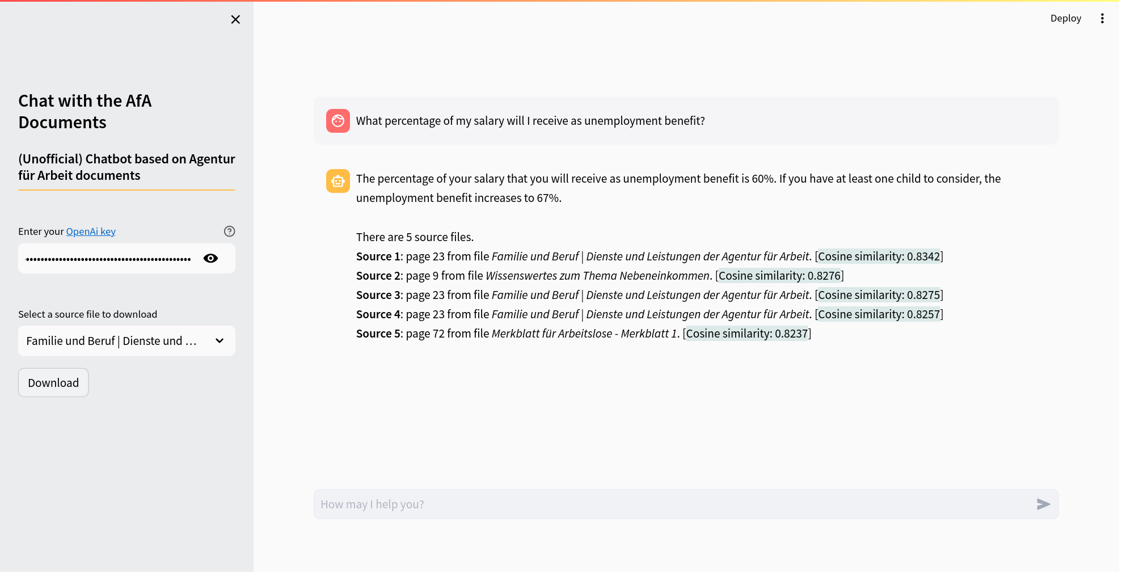The width and height of the screenshot is (1122, 573).
Task: Click the "Chat with the AfA Documents" heading
Action: coord(85,111)
